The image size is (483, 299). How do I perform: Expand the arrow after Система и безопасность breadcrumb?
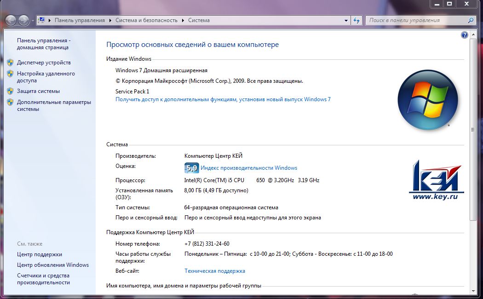183,20
